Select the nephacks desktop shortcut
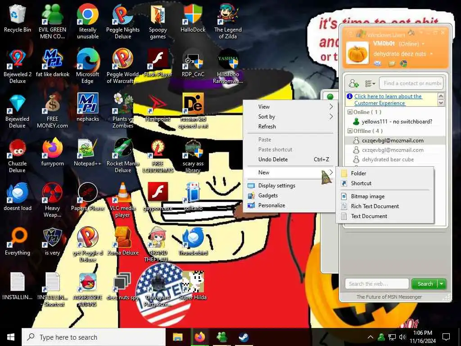 click(88, 107)
